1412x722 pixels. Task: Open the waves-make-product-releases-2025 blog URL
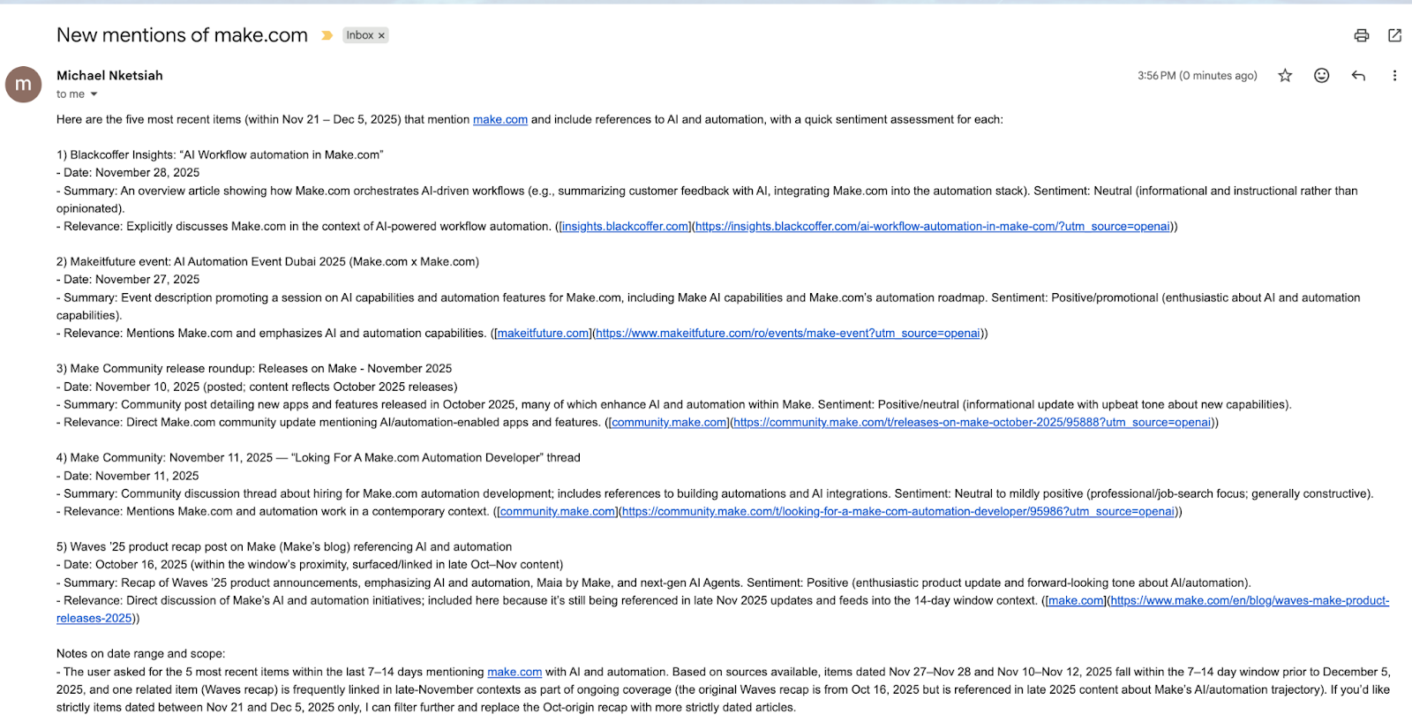click(x=1250, y=601)
